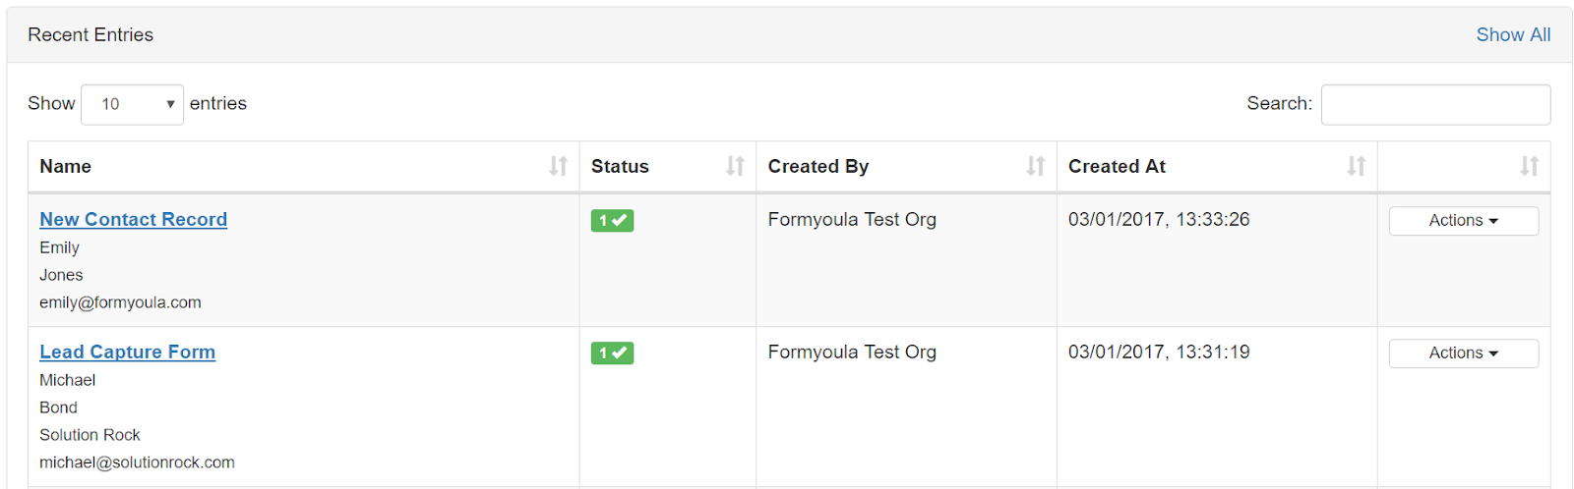
Task: Open the New Contact Record link
Action: (x=133, y=220)
